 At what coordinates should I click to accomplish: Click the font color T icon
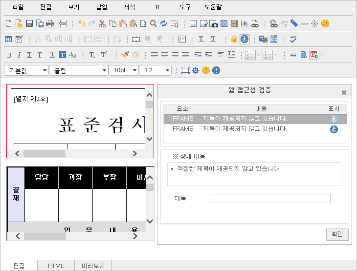click(52, 55)
